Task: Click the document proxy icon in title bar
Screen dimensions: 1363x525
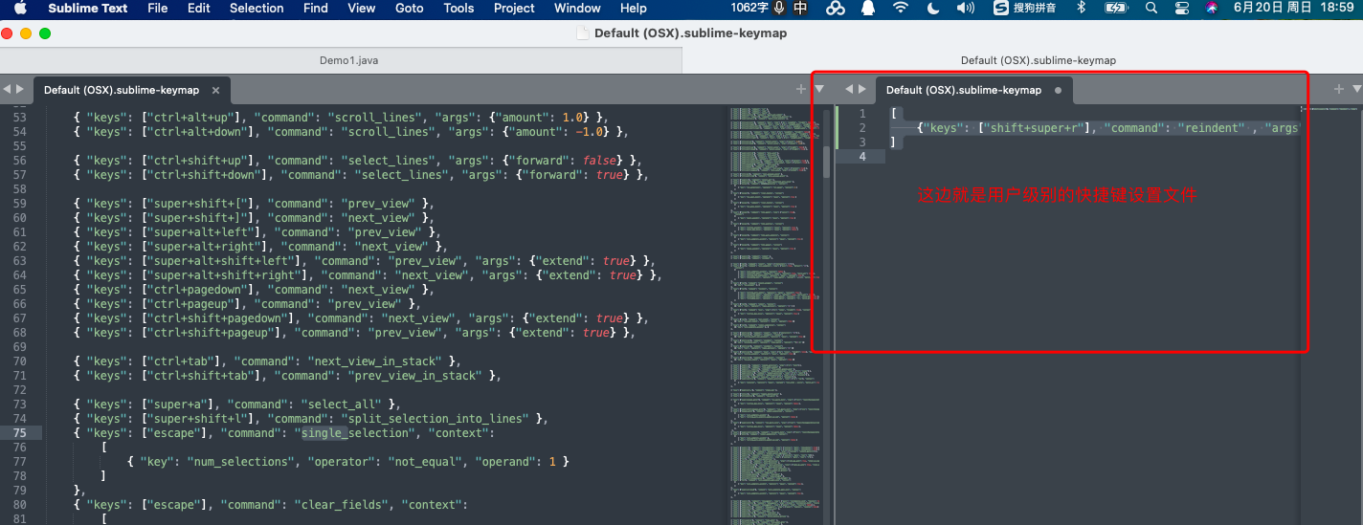Action: 582,33
